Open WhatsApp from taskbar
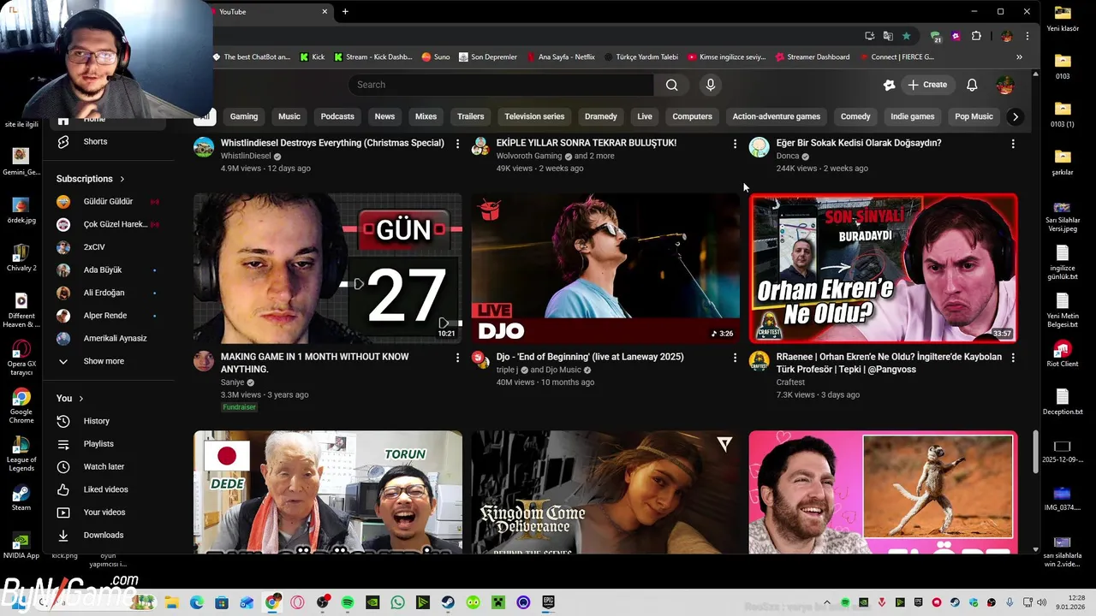 click(x=397, y=602)
